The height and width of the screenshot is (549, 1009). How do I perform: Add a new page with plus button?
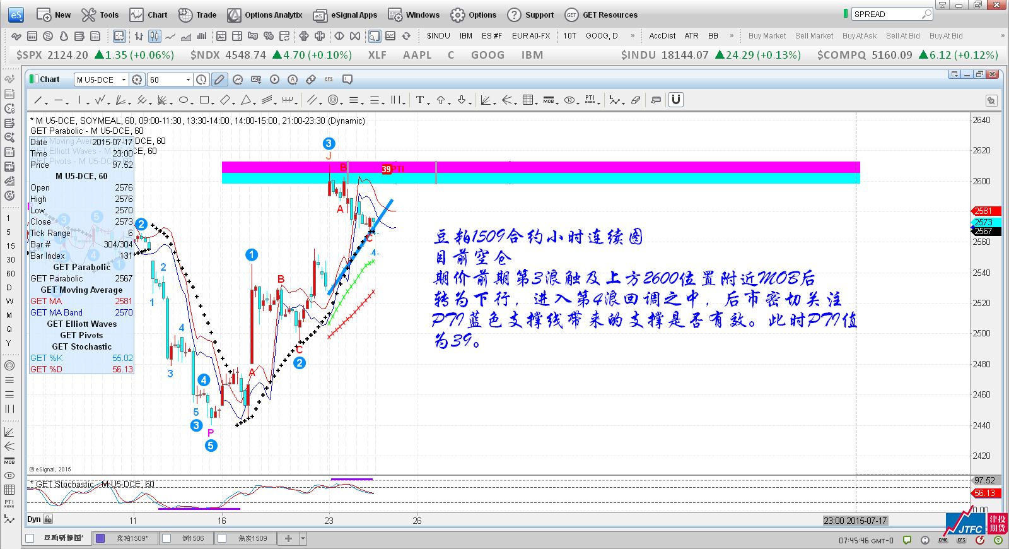[x=288, y=538]
